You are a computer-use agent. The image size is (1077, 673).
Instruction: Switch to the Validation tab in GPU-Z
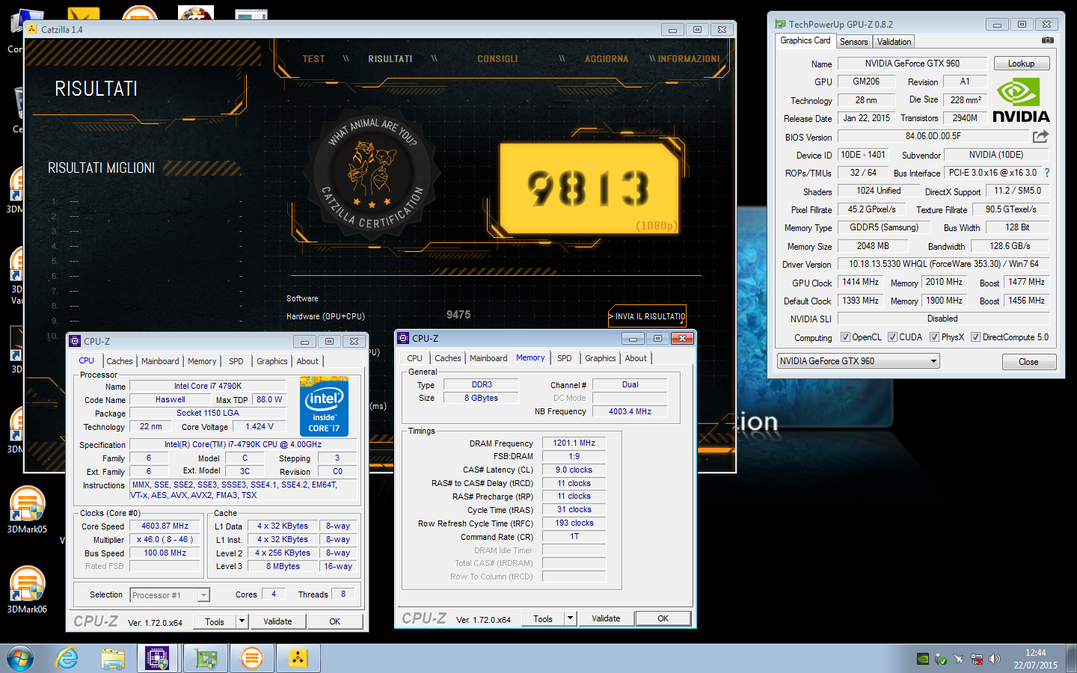point(894,42)
